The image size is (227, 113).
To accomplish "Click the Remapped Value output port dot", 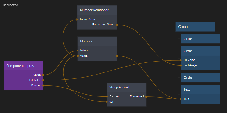I will coord(117,25).
